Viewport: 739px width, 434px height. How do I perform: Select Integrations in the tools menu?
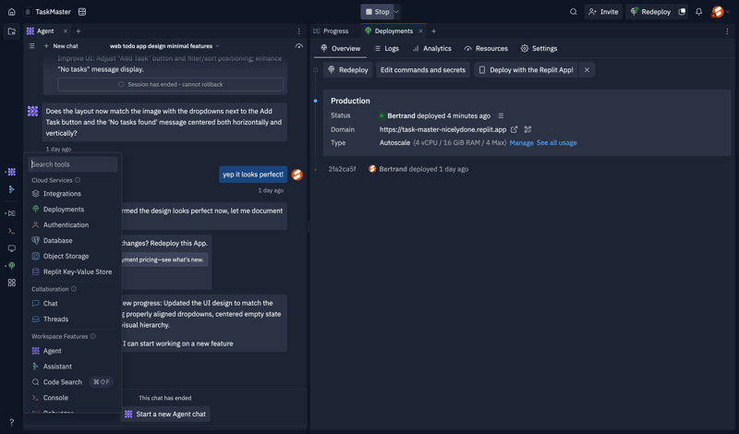click(x=73, y=194)
